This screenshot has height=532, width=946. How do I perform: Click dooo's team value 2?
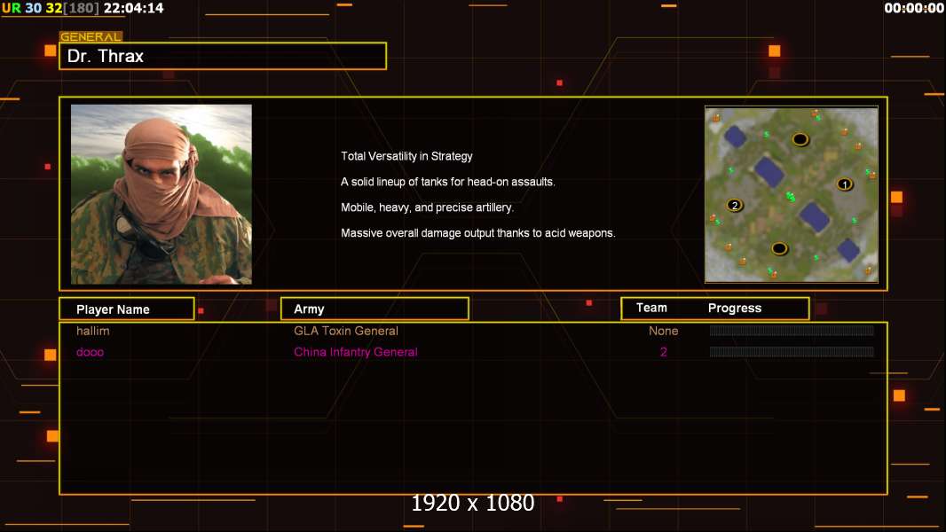663,352
